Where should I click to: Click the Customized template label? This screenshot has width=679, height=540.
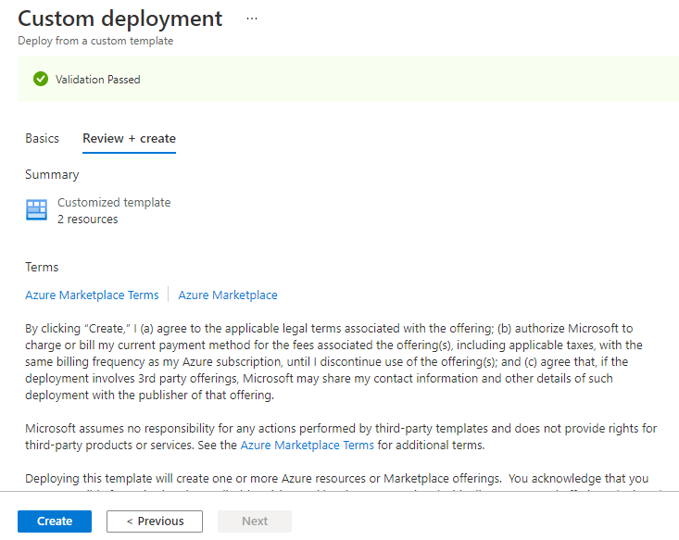click(x=114, y=202)
